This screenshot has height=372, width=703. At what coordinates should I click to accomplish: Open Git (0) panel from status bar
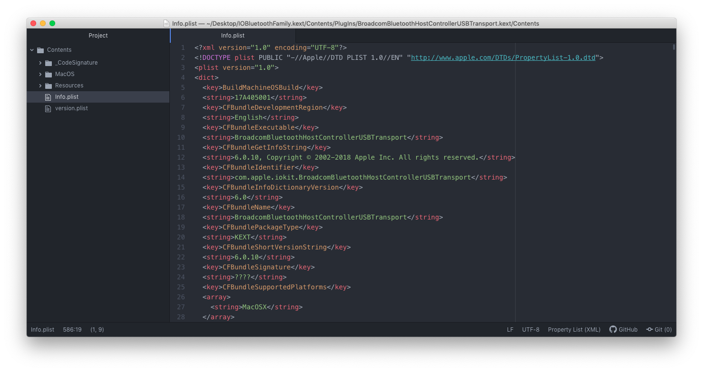(x=659, y=329)
